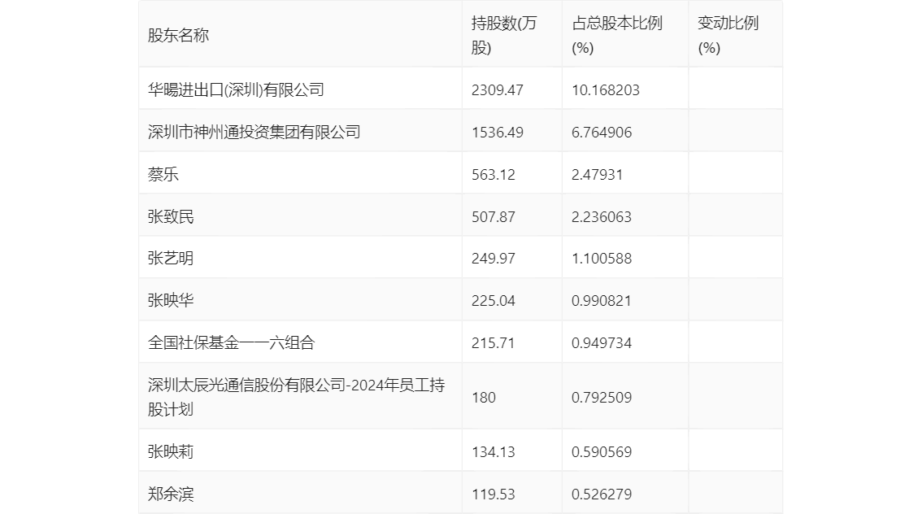Select shareholder 华暘进出口(深圳)有限公司

click(236, 90)
